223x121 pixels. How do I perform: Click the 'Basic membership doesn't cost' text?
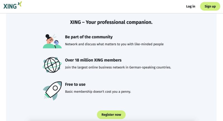click(x=98, y=92)
